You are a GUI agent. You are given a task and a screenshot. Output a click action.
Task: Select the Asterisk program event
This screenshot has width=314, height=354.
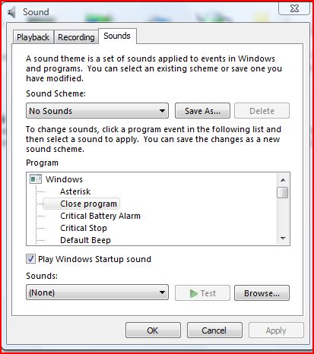(75, 191)
